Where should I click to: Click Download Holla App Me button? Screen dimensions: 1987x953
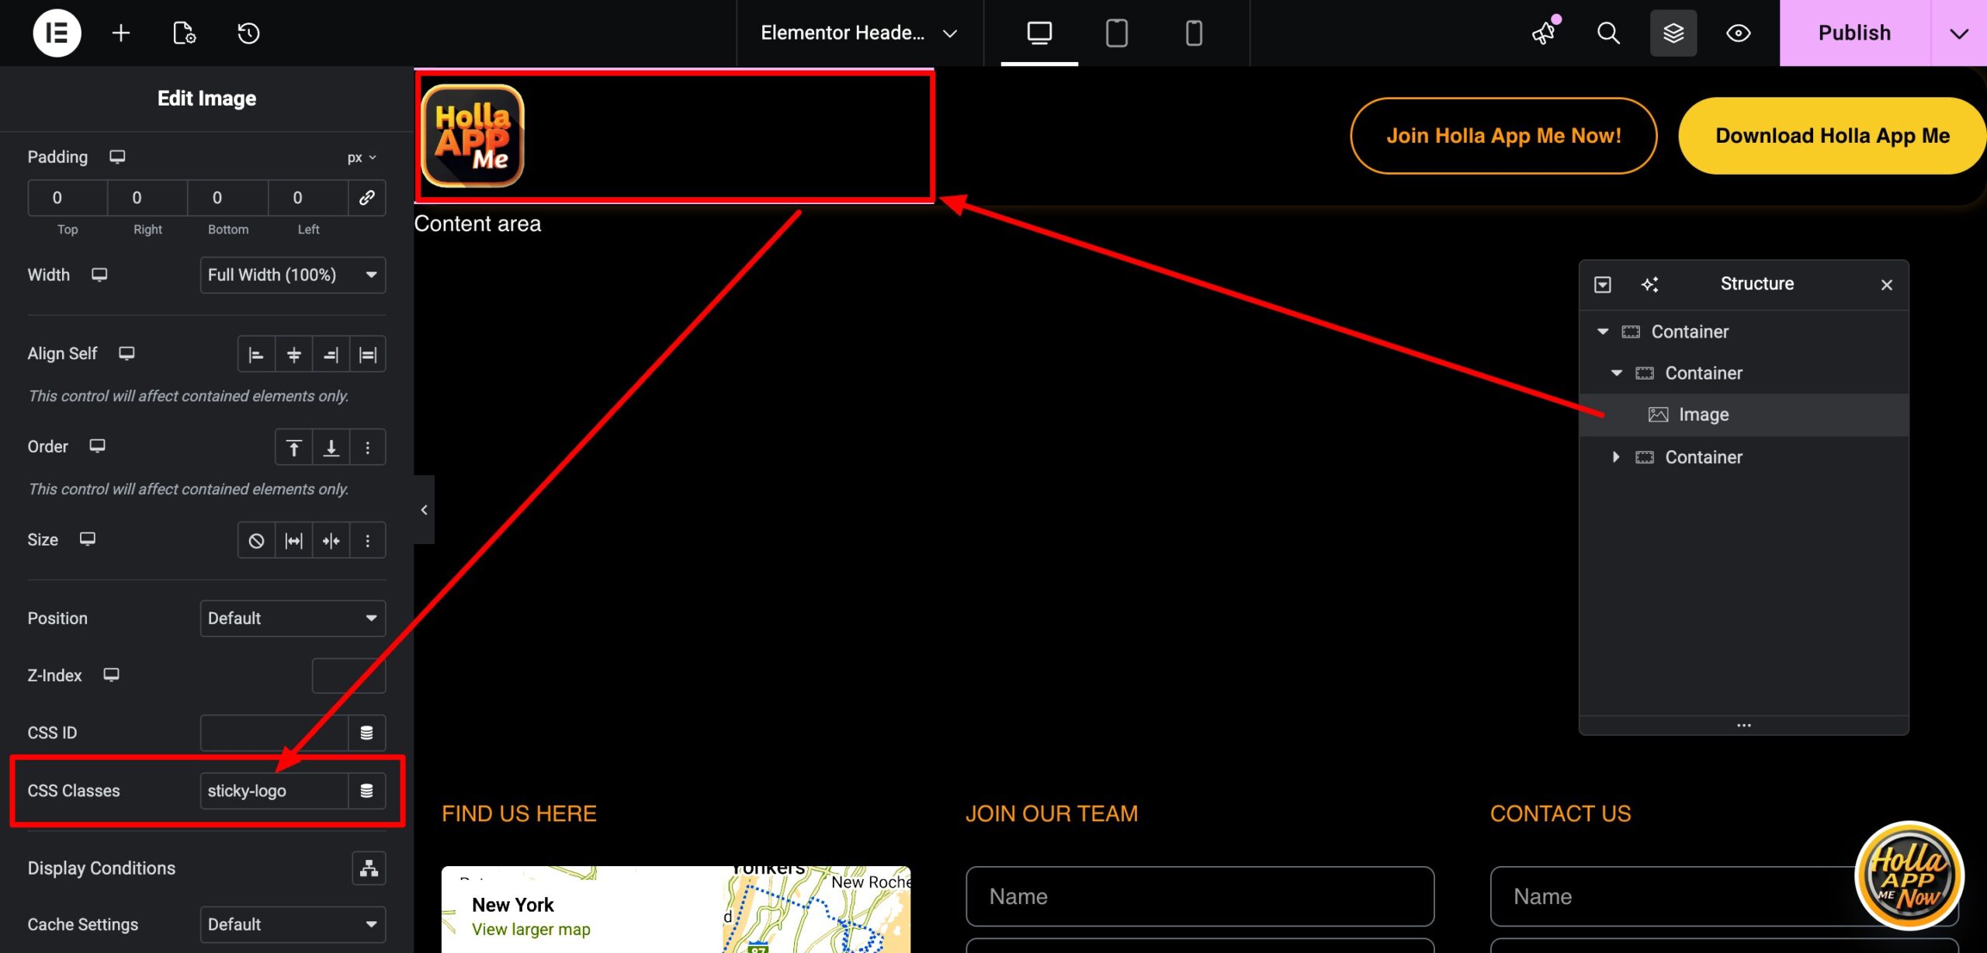[x=1832, y=136]
